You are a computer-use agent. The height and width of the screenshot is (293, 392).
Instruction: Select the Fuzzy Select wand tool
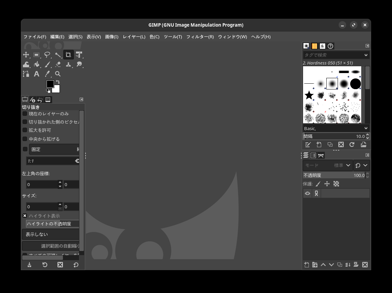coord(58,55)
